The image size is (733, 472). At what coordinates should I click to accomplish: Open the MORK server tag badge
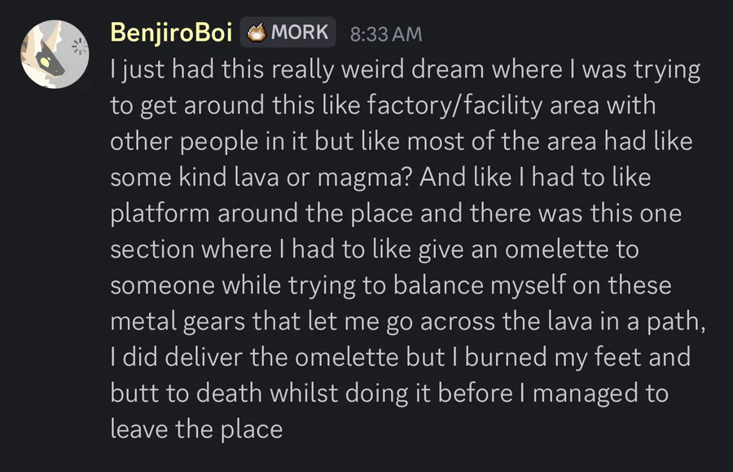288,33
